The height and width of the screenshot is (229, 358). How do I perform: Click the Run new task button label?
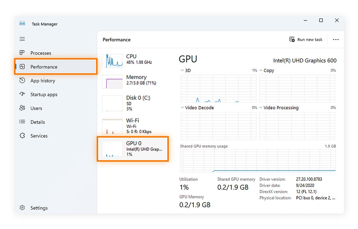(310, 40)
